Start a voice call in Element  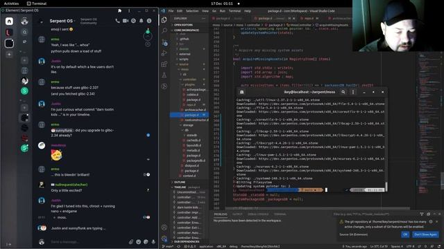tap(117, 21)
